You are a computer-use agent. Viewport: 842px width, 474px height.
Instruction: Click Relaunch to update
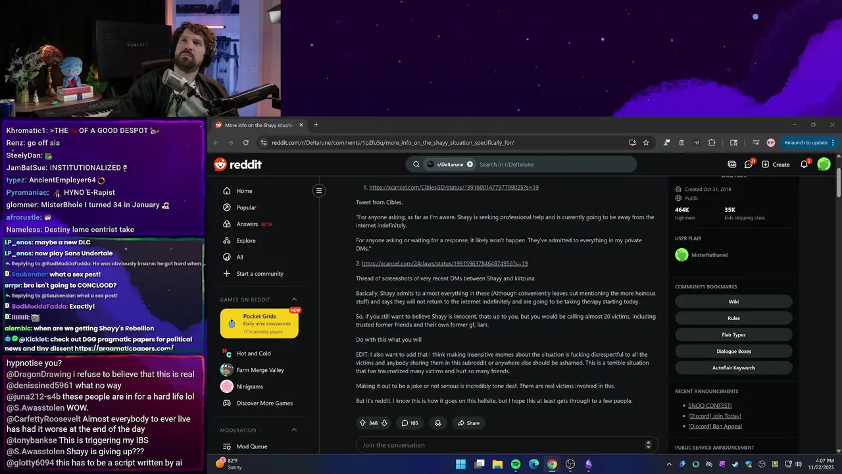809,142
